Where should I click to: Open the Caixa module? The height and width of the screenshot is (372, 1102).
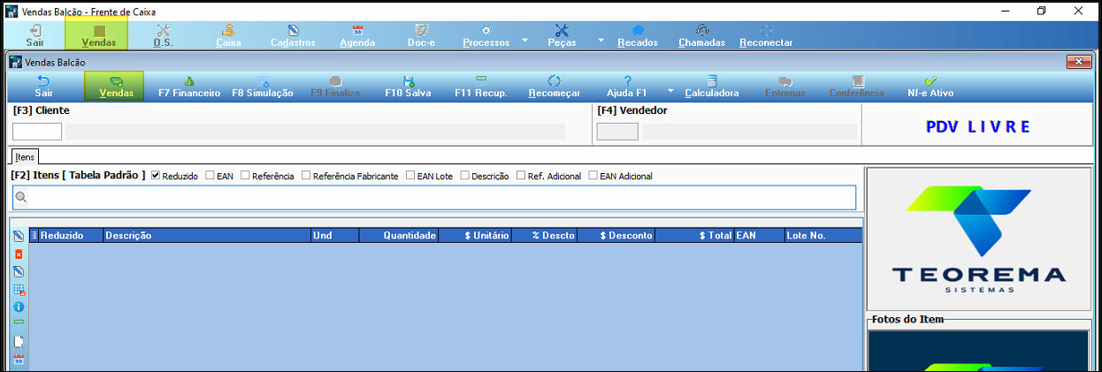(x=229, y=35)
